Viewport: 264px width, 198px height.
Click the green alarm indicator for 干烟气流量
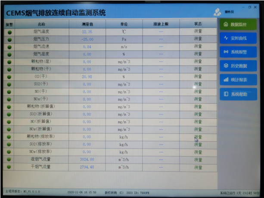[x=9, y=167]
